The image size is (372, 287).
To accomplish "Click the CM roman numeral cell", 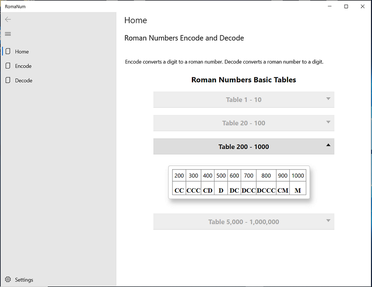I will (283, 188).
